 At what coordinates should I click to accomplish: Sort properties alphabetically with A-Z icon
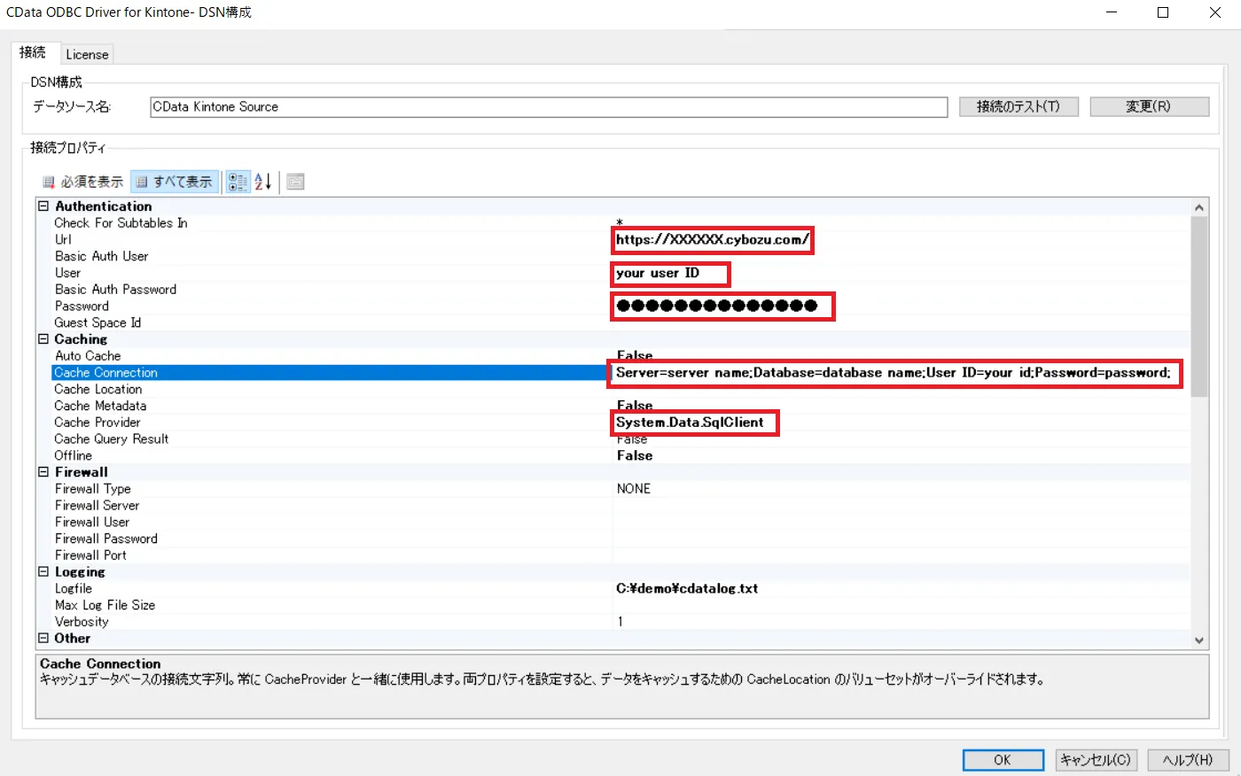pyautogui.click(x=262, y=181)
